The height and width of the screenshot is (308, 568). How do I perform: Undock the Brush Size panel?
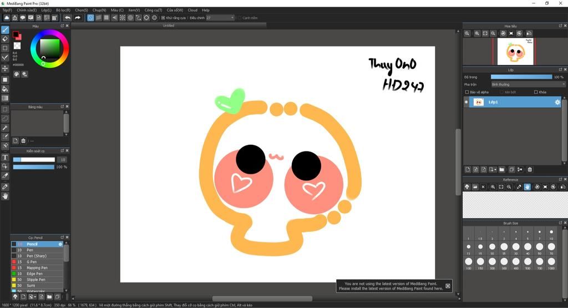click(x=560, y=223)
